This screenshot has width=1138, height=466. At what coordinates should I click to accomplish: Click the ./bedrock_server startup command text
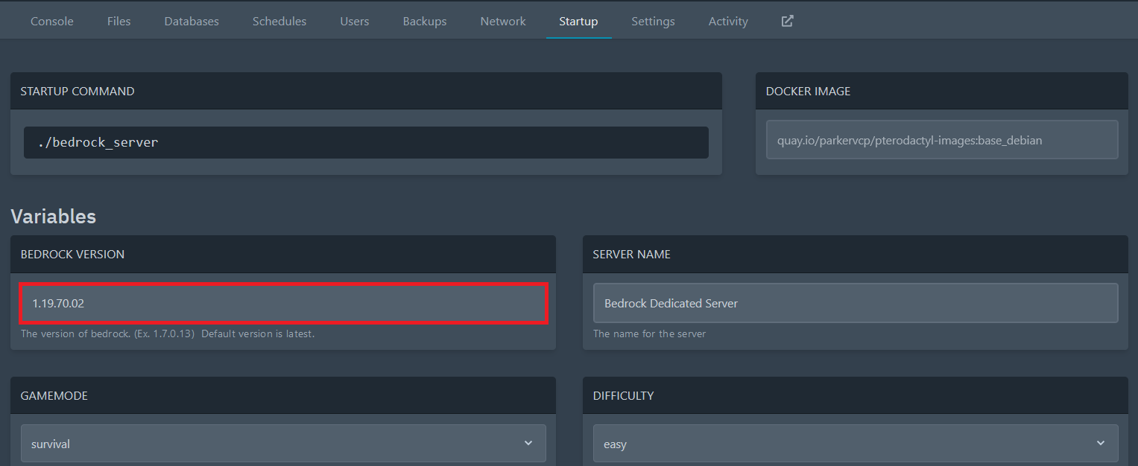click(98, 142)
